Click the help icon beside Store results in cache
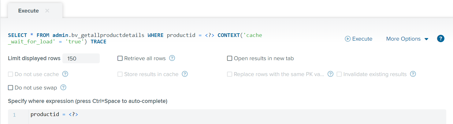Image resolution: width=453 pixels, height=124 pixels. click(185, 74)
